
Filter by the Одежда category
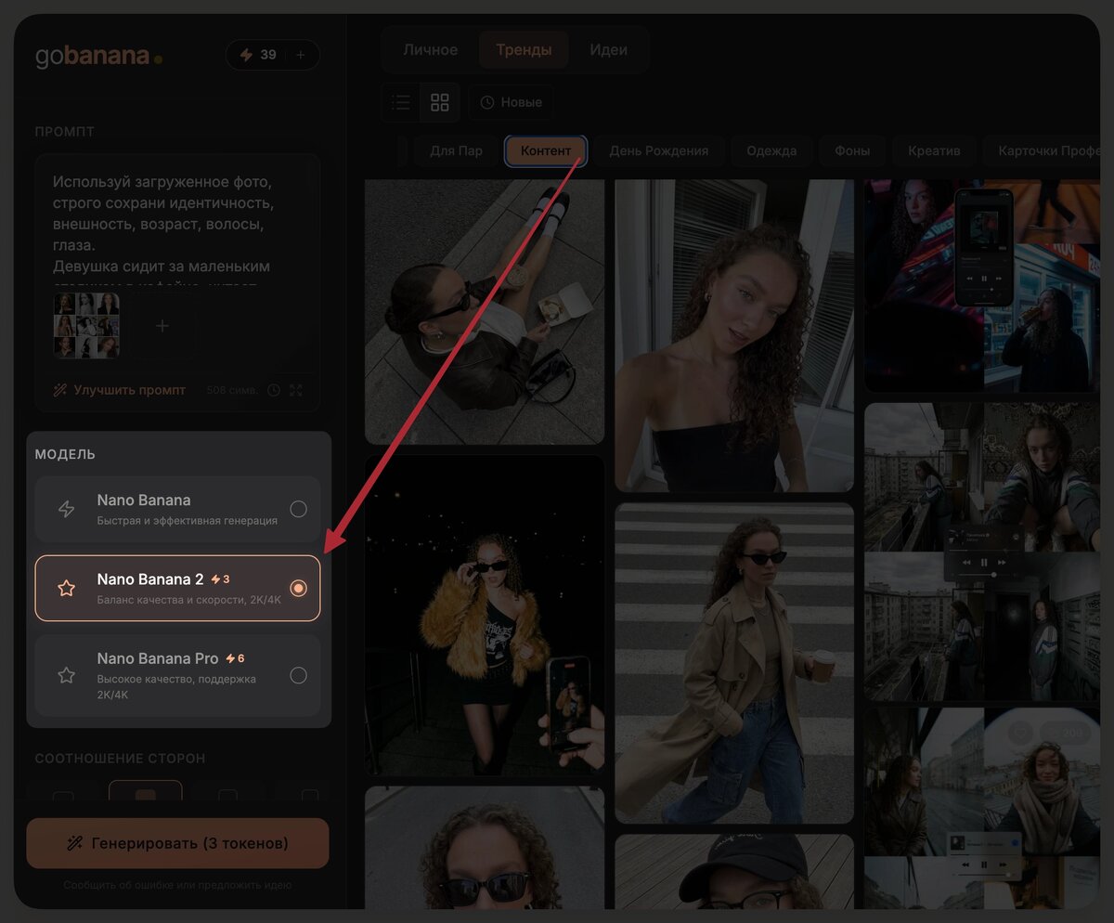coord(771,150)
